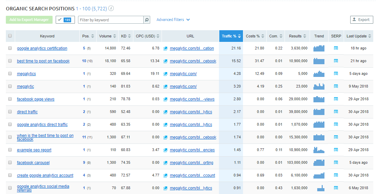Open the google analytics direct traffic keyword link
376x194 pixels.
42,125
